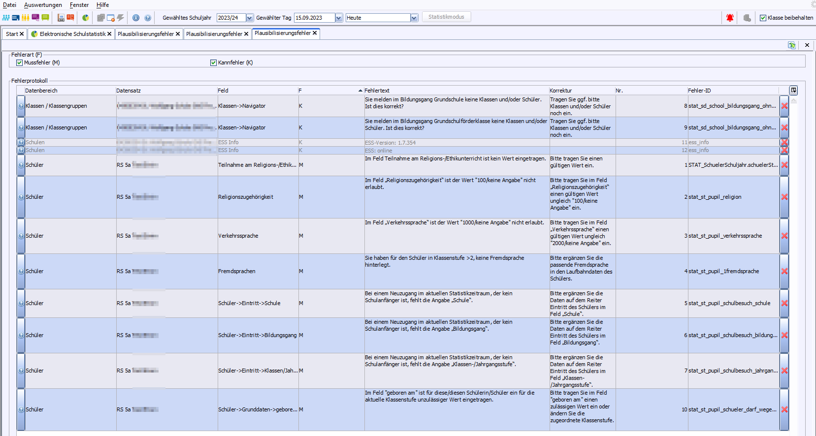Toggle the Klasse beibehalten checkbox
Viewport: 816px width, 436px height.
pyautogui.click(x=763, y=18)
